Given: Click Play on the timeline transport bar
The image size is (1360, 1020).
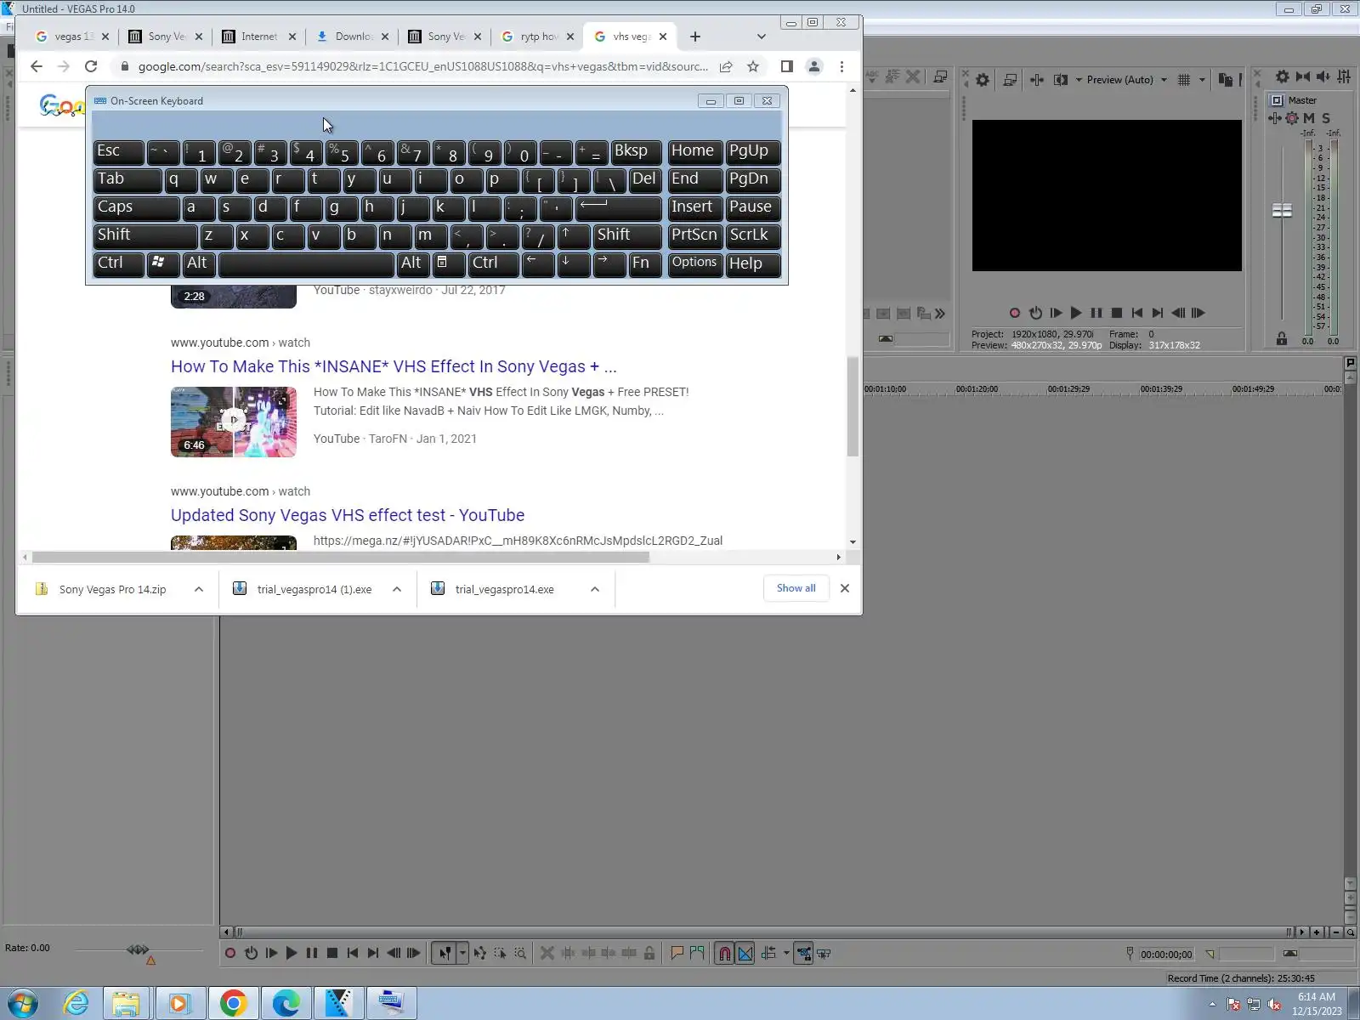Looking at the screenshot, I should (x=292, y=954).
